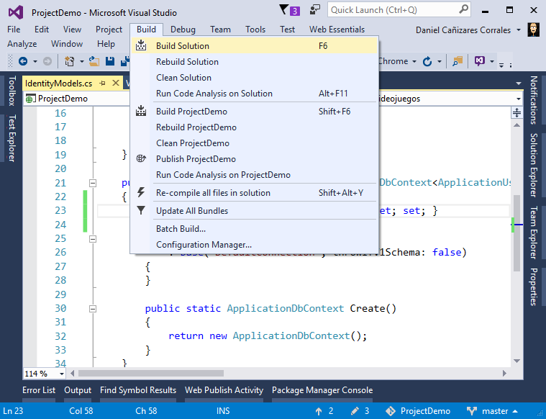Open the toolbar overflow options arrow
The height and width of the screenshot is (419, 546).
coord(501,65)
